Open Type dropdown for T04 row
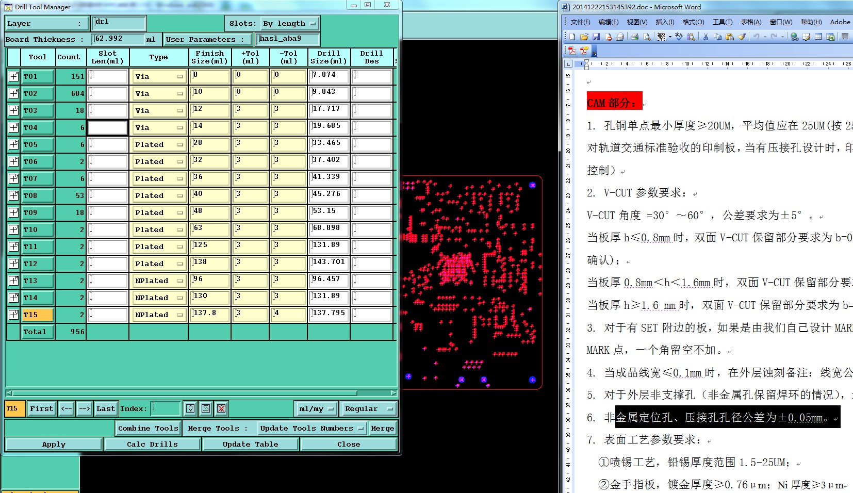 159,127
